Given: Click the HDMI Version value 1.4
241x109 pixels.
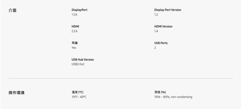Looking at the screenshot, I should tap(156, 31).
